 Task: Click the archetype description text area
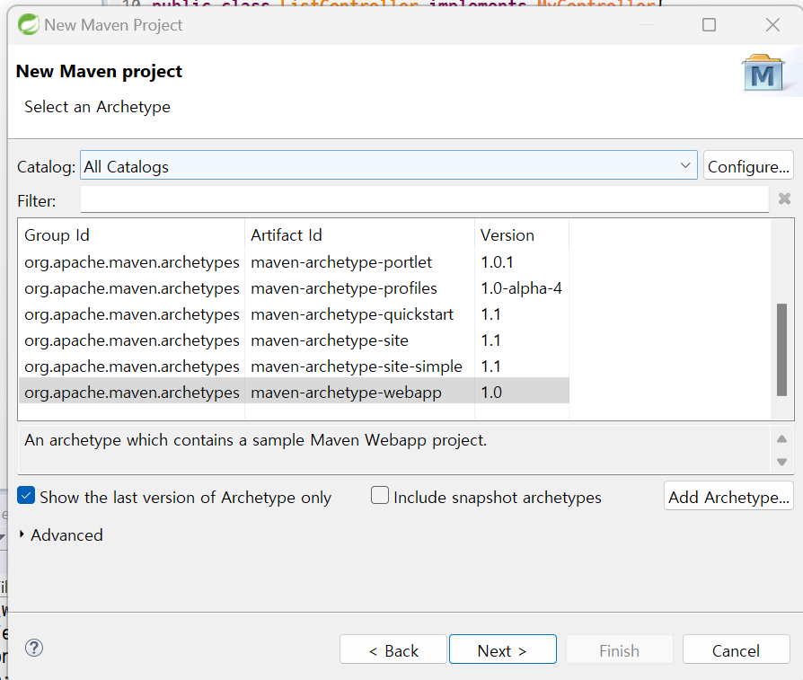point(393,449)
